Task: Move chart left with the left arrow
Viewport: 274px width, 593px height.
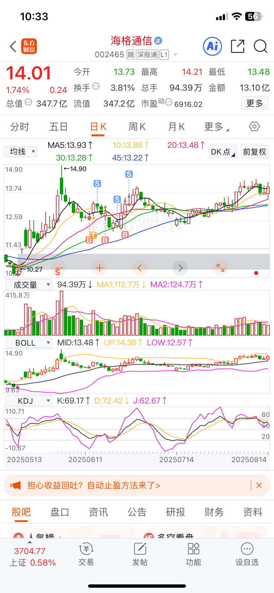Action: (x=140, y=268)
